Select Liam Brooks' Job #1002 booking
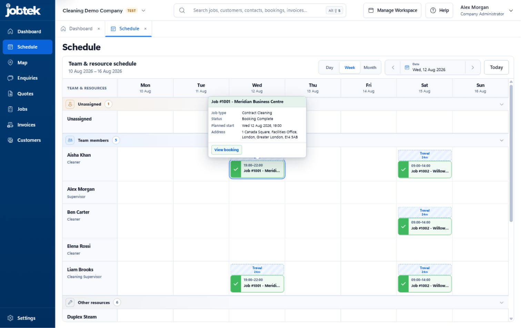The image size is (521, 328). 425,284
